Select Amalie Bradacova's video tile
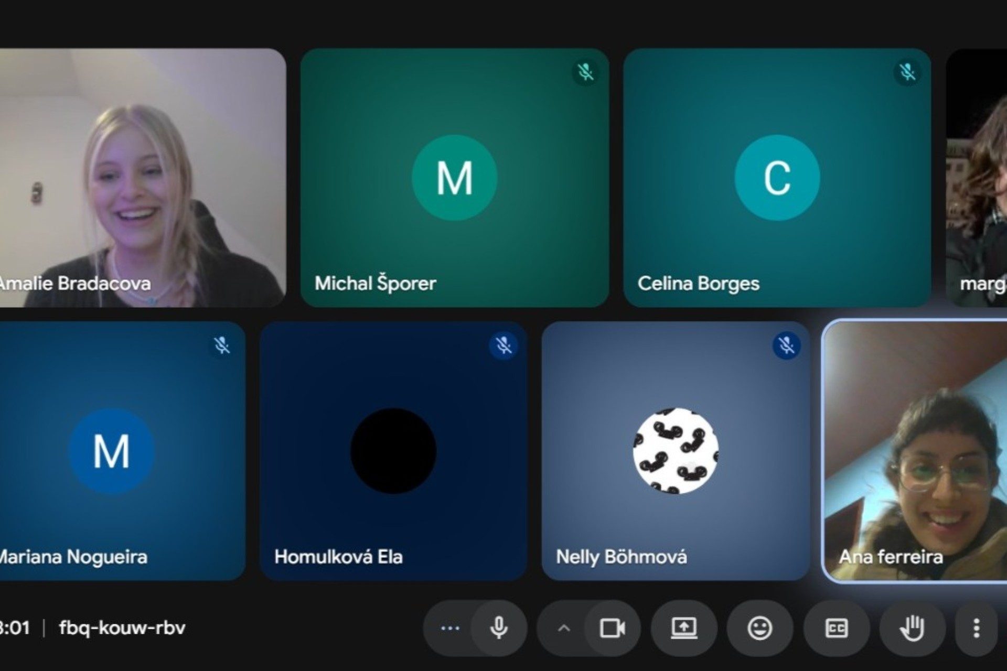 [142, 178]
